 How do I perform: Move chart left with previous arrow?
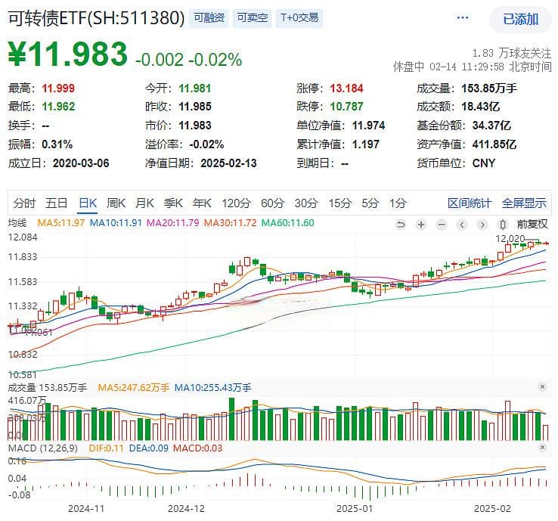(462, 225)
